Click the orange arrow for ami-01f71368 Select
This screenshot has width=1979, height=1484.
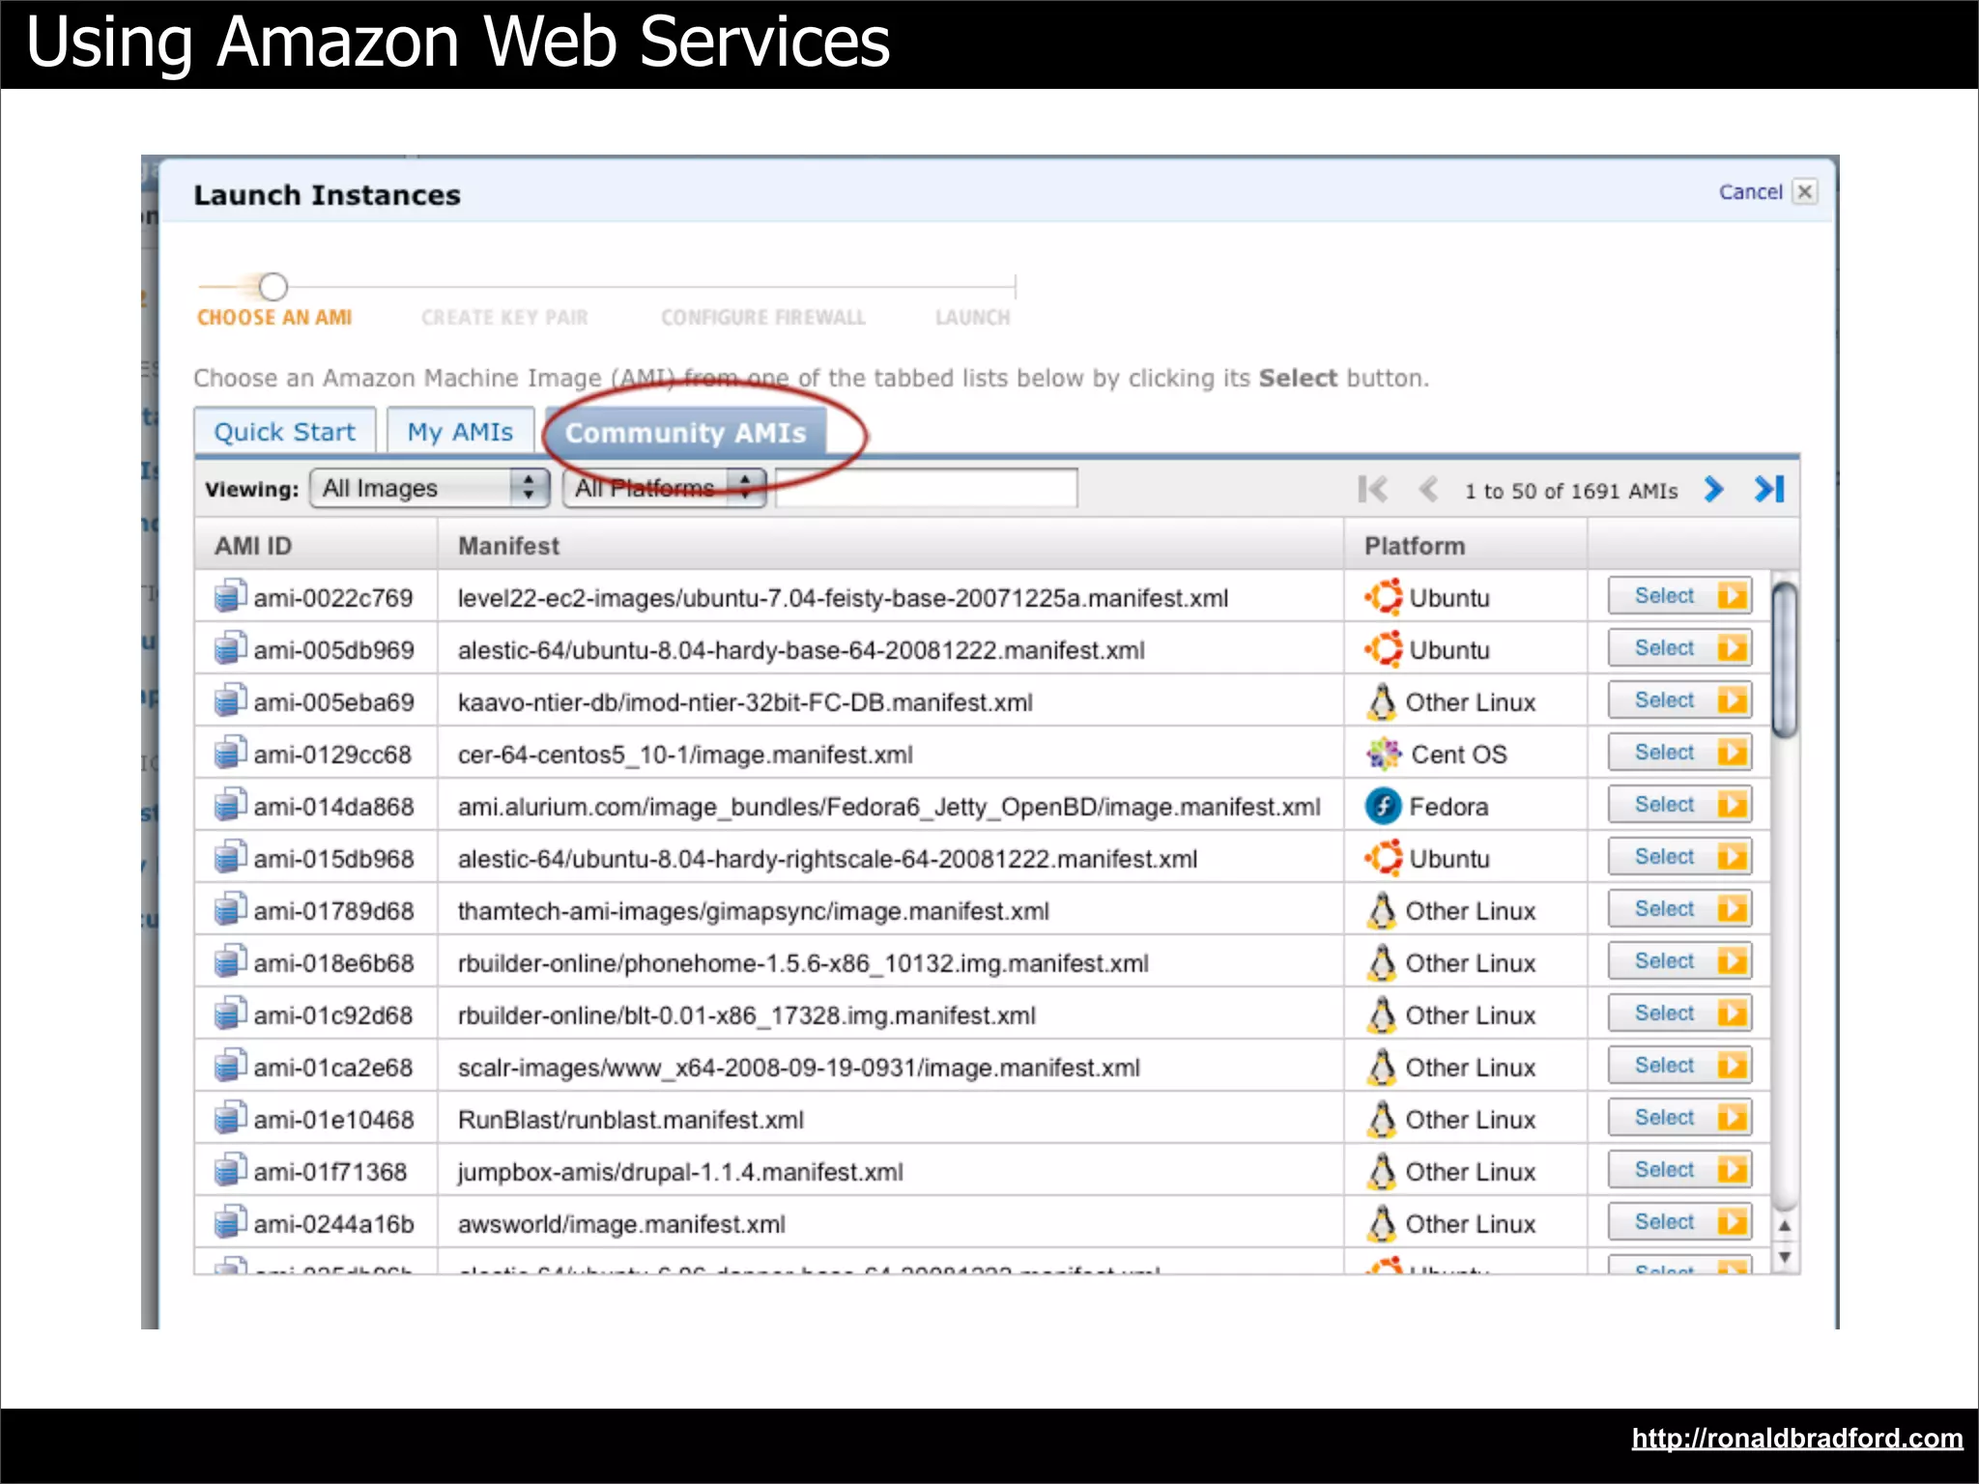pos(1732,1169)
